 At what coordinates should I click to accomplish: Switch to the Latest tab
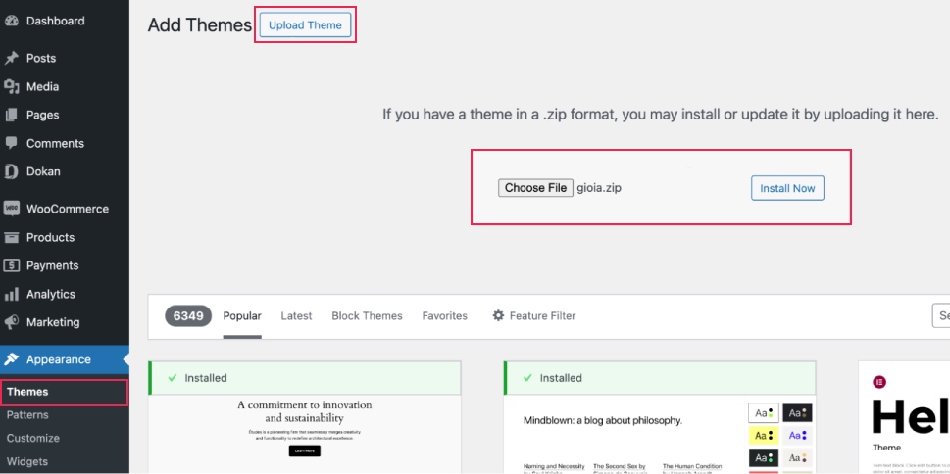pos(296,316)
